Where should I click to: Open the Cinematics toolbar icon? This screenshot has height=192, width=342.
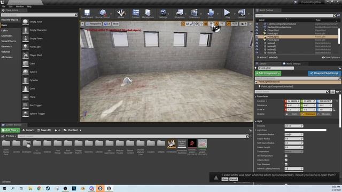point(194,14)
